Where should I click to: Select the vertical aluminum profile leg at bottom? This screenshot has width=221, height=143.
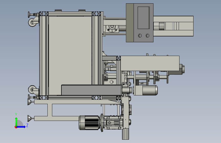click(125, 134)
